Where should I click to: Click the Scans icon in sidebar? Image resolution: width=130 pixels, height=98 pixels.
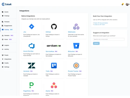pyautogui.click(x=3, y=39)
